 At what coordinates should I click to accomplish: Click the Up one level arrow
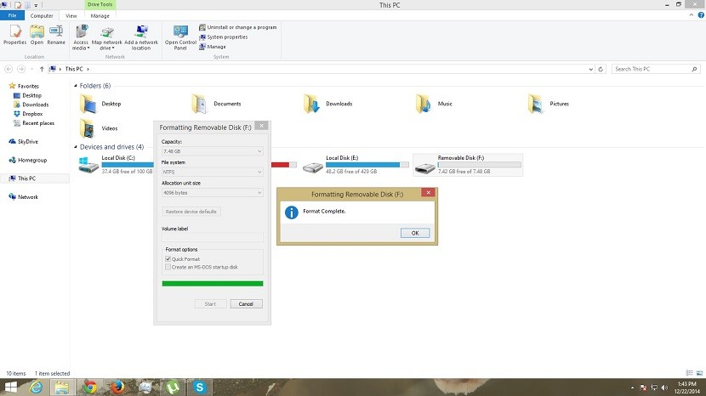pyautogui.click(x=42, y=70)
